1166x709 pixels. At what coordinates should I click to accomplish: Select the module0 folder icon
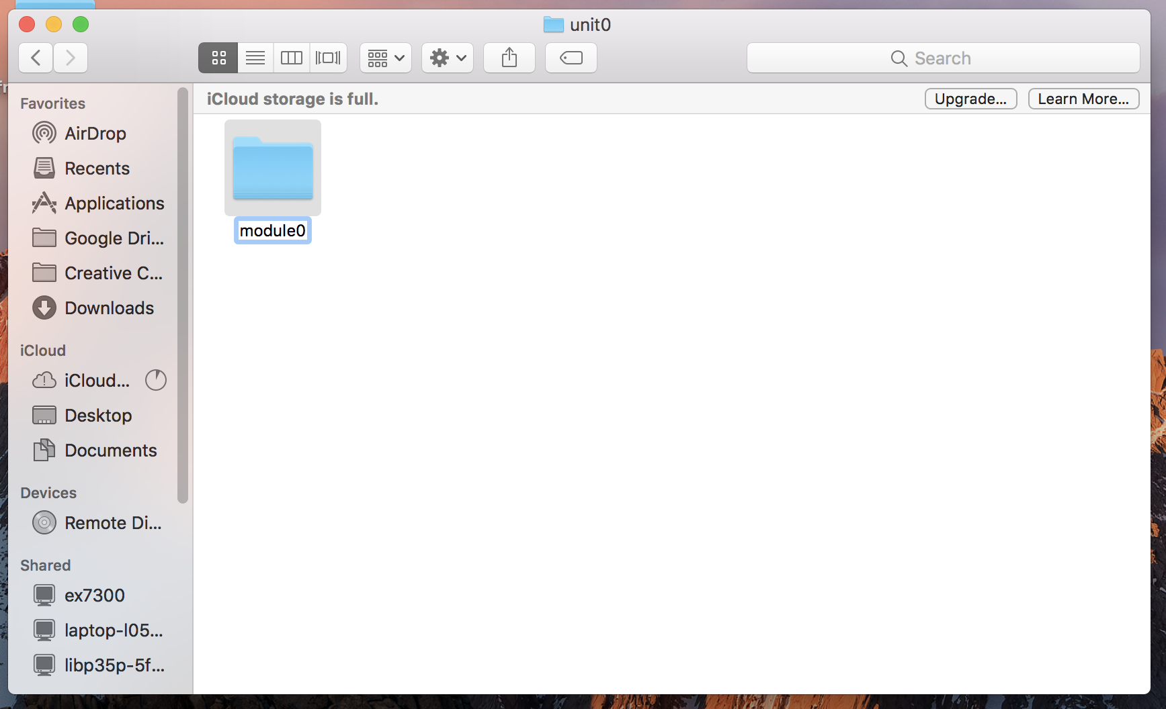pyautogui.click(x=273, y=168)
